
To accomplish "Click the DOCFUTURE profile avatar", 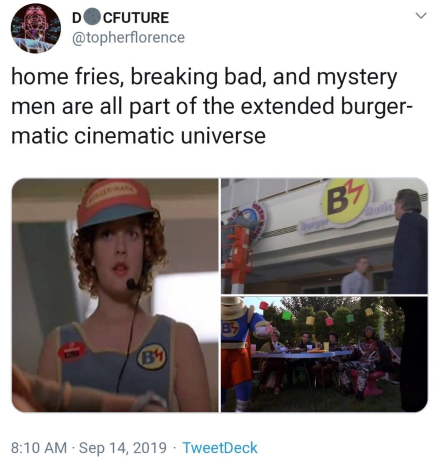I will tap(36, 29).
